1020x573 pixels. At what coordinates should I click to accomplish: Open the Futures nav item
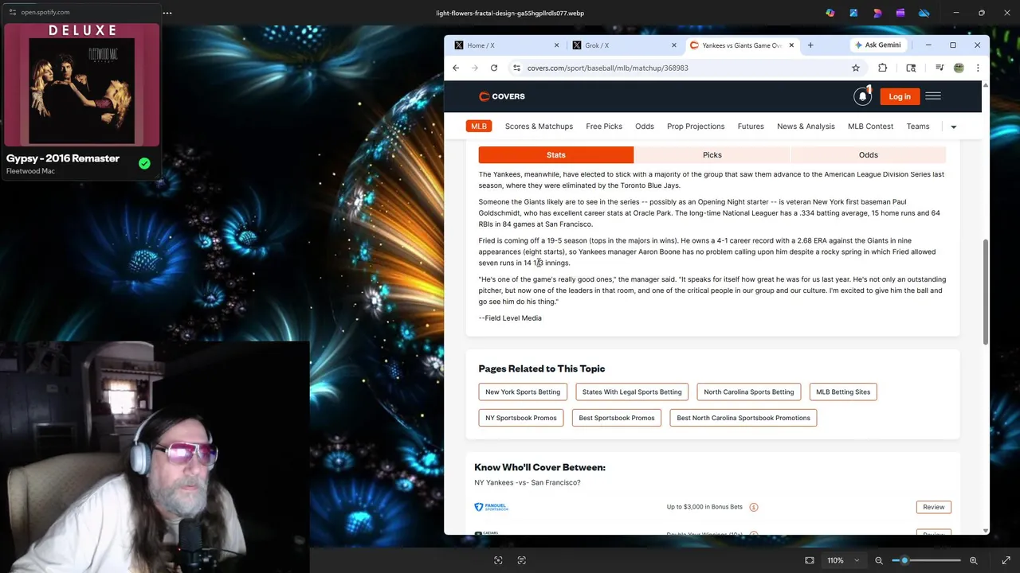point(751,127)
